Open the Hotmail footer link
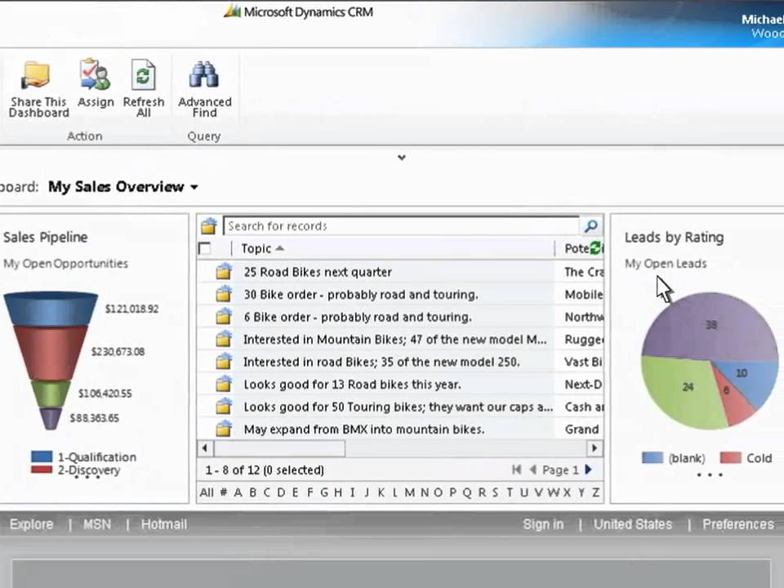The width and height of the screenshot is (784, 588). pos(164,524)
